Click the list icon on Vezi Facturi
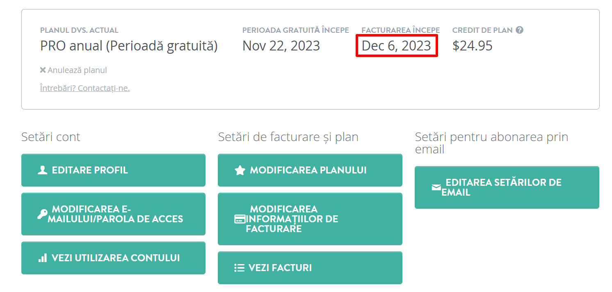Screen dimensions: 612x292 coord(239,268)
